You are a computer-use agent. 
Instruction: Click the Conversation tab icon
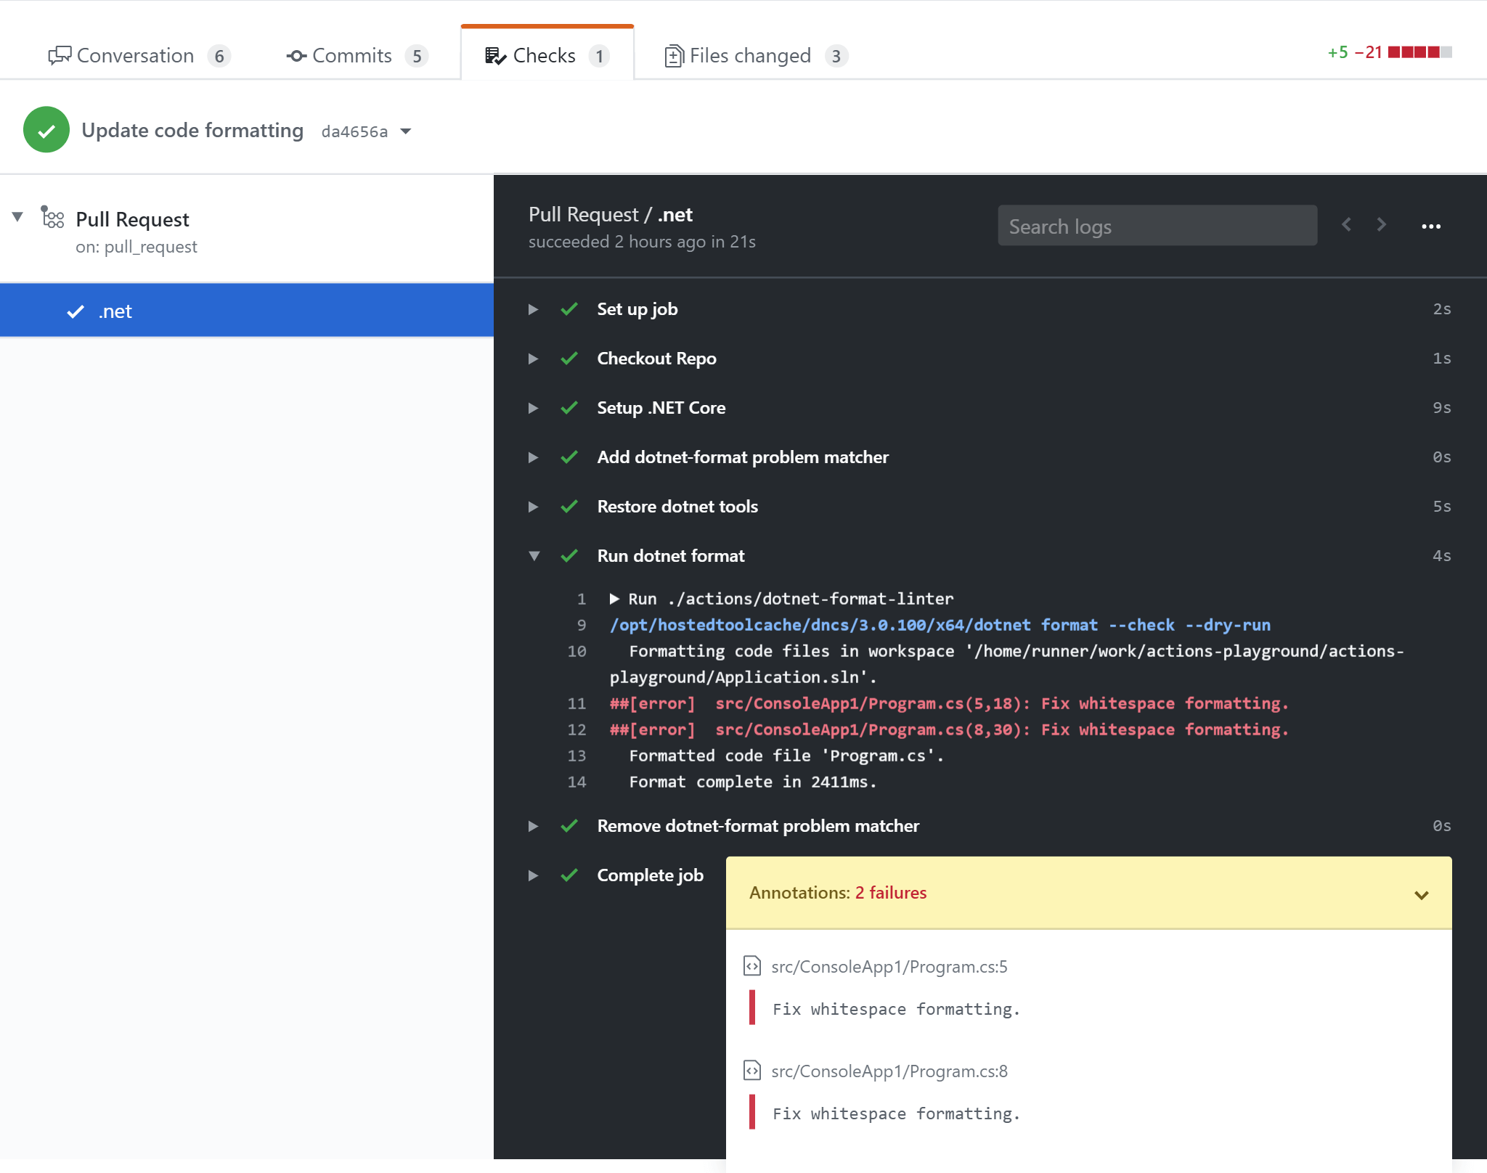[x=60, y=54]
